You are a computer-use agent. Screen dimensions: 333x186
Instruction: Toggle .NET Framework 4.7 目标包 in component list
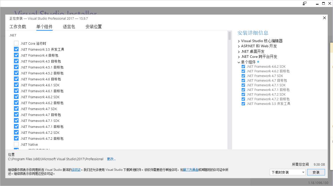click(x=16, y=114)
